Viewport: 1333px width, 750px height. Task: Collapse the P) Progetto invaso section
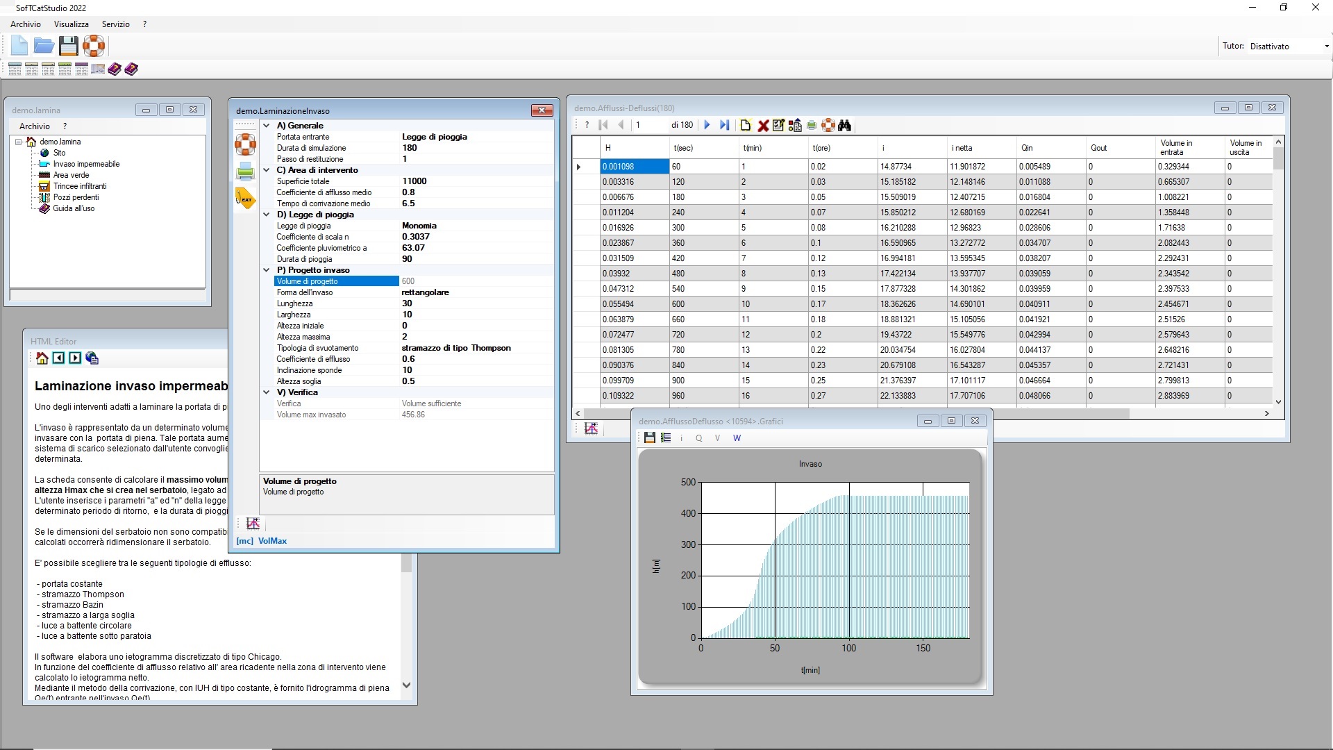click(x=266, y=270)
